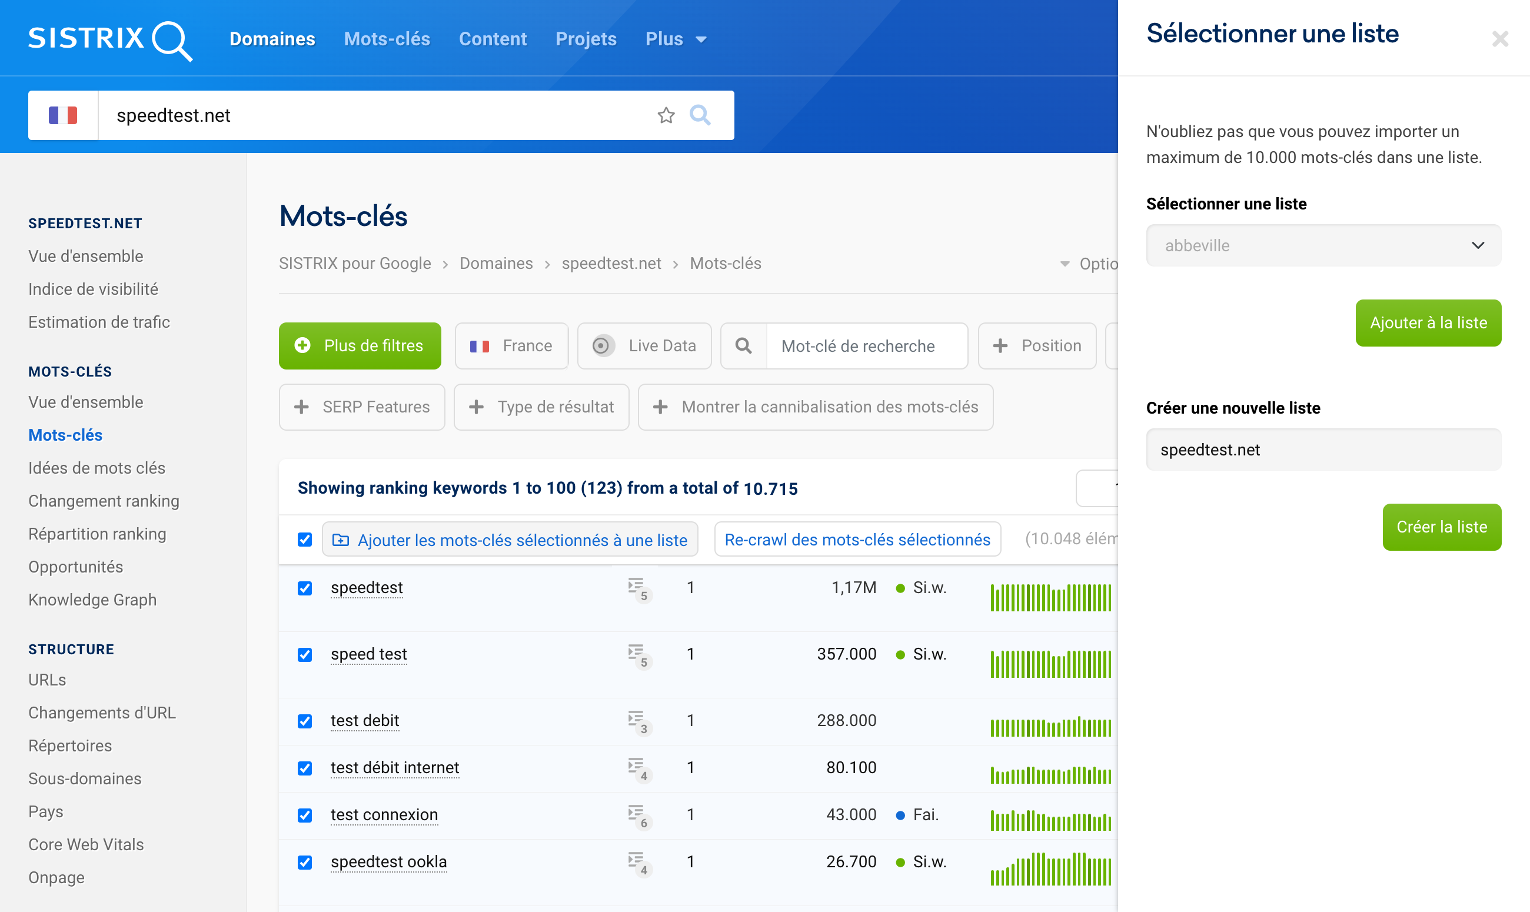Toggle the select-all checkbox at table header
Image resolution: width=1530 pixels, height=912 pixels.
pos(305,540)
